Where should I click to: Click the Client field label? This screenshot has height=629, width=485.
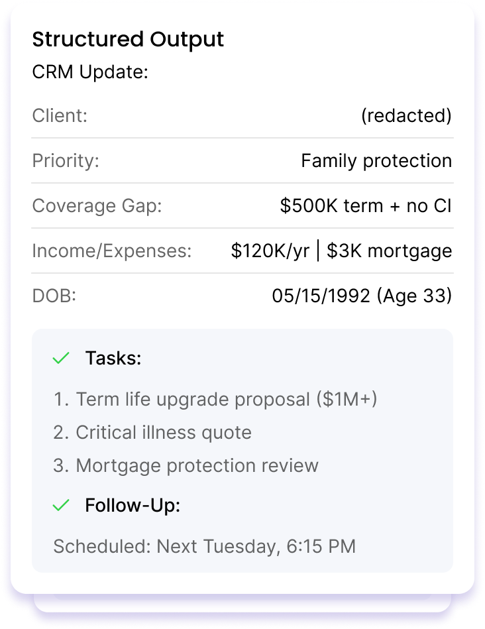(x=60, y=115)
